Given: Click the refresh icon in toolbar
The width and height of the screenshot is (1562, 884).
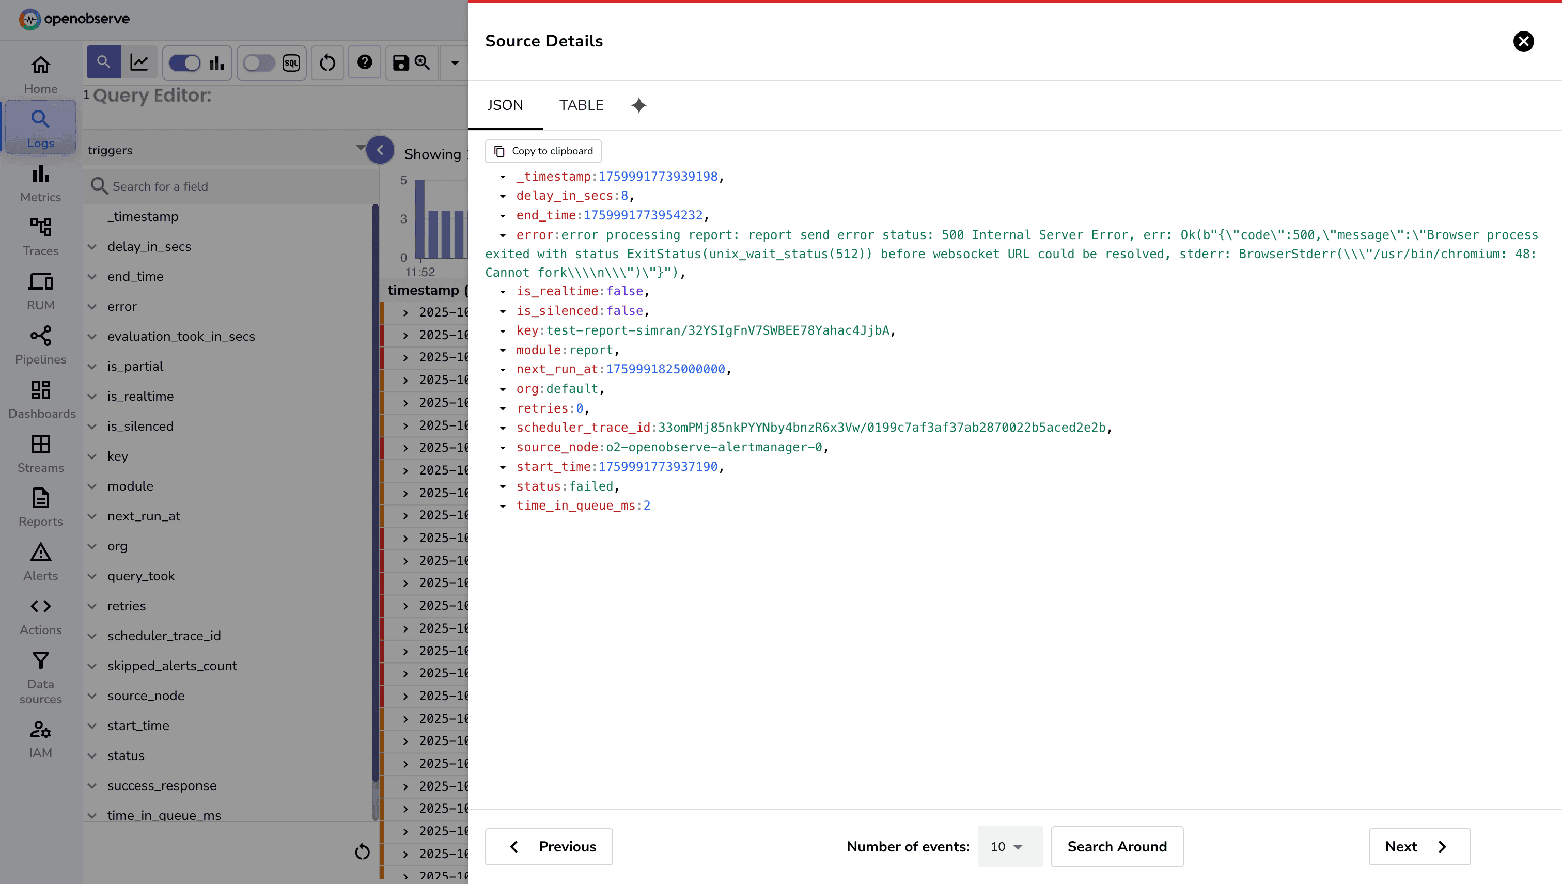Looking at the screenshot, I should (x=327, y=62).
